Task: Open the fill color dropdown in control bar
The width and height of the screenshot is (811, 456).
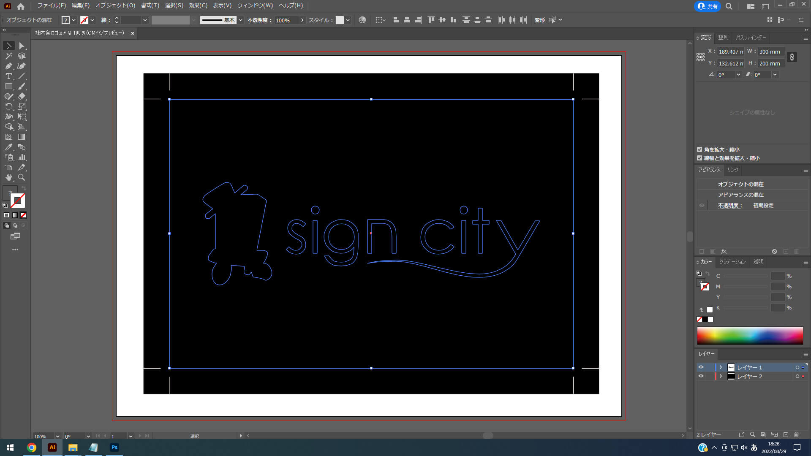Action: (x=73, y=20)
